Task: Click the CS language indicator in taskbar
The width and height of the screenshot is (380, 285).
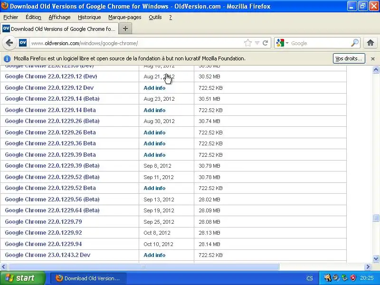Action: point(310,278)
